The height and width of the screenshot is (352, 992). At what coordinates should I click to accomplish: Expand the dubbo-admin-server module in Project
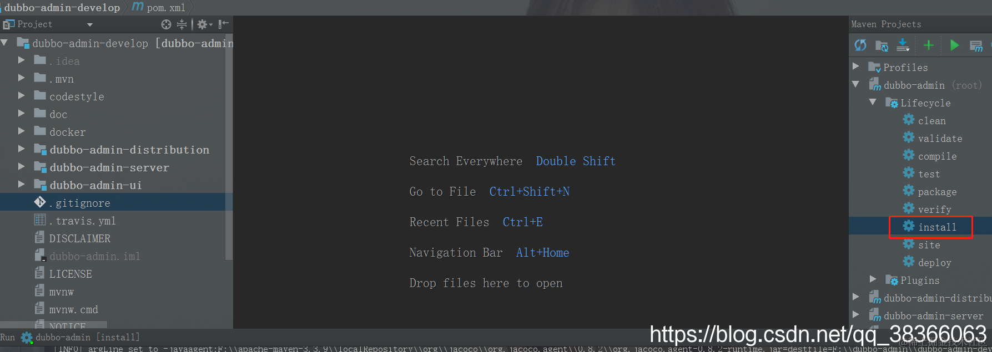21,167
